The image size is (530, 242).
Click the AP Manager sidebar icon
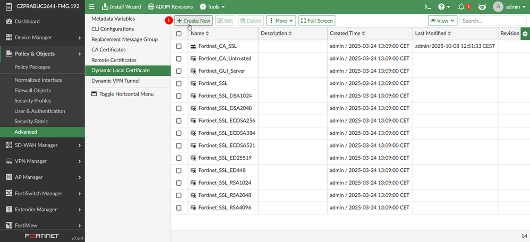tap(9, 177)
